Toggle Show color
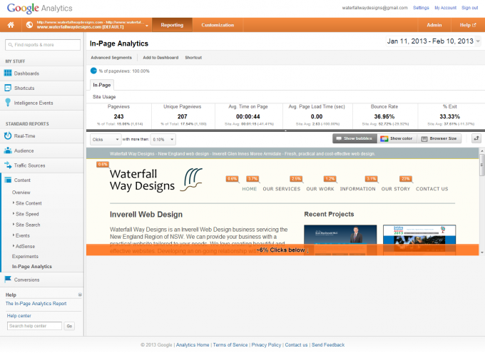Image resolution: width=485 pixels, height=353 pixels. (x=397, y=138)
